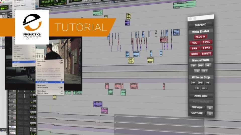Choose Glide to All Enabled
Viewport: 241px width, 135px height.
click(x=50, y=93)
